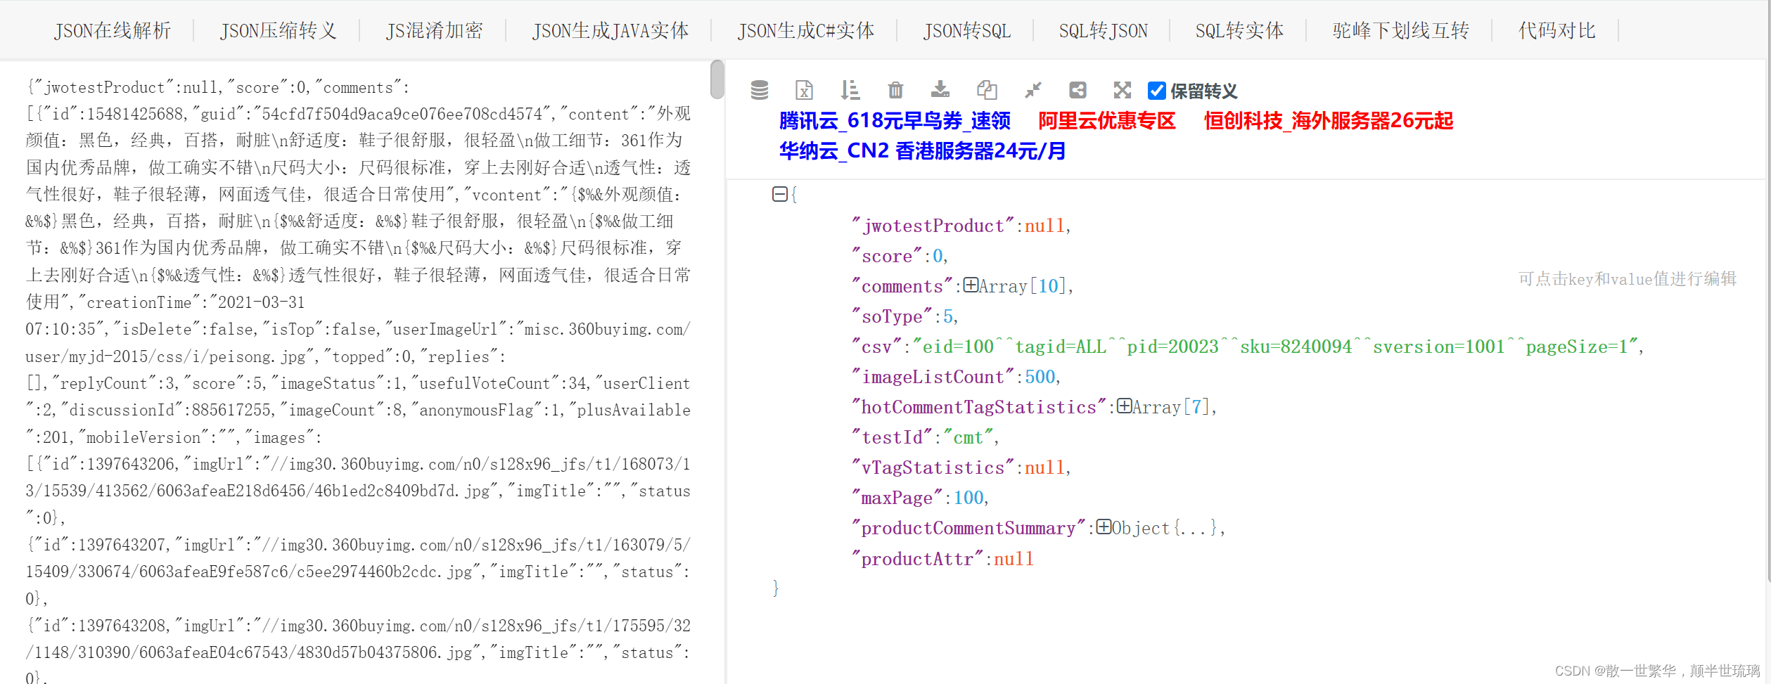Click the "comments" key
This screenshot has height=684, width=1771.
[x=902, y=285]
